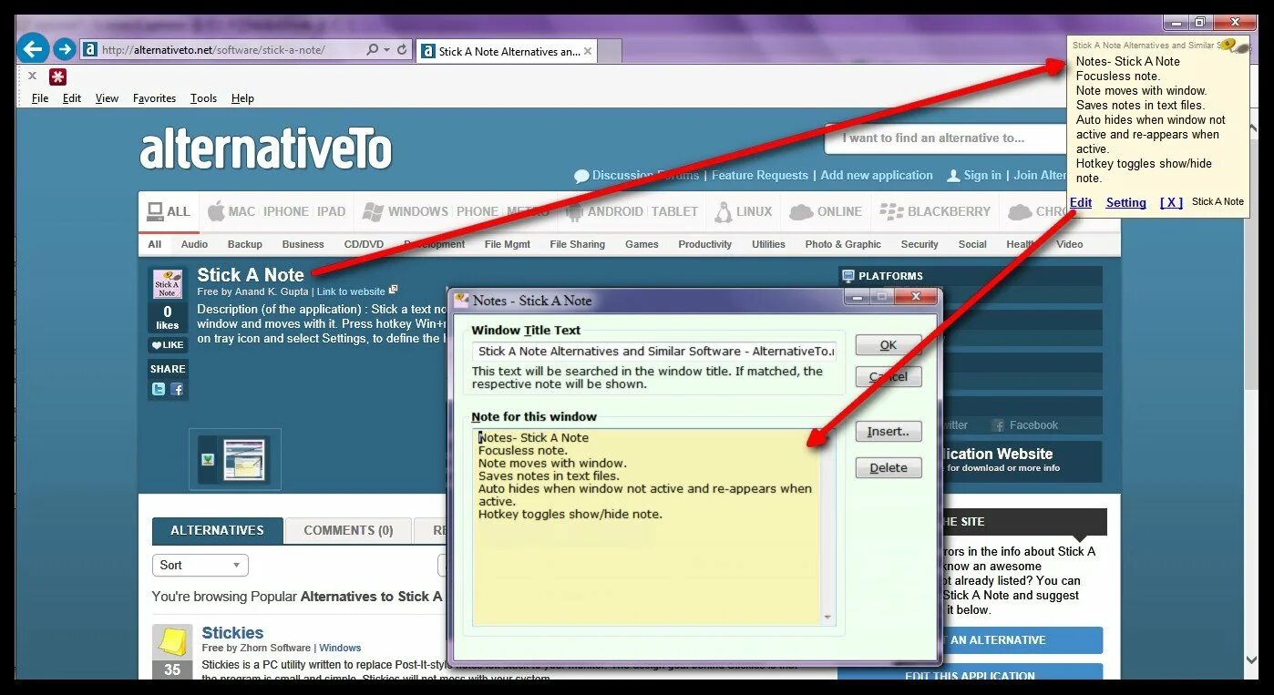1274x695 pixels.
Task: Select the WINDOWS platform with Windows flag icon
Action: [405, 211]
